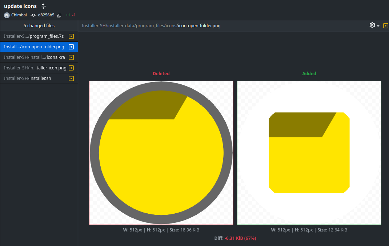389x246 pixels.
Task: Open diff settings gear icon
Action: 372,25
